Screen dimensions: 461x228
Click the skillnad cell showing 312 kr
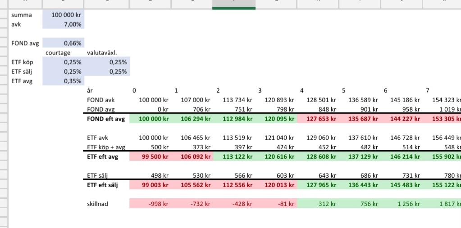pyautogui.click(x=318, y=204)
